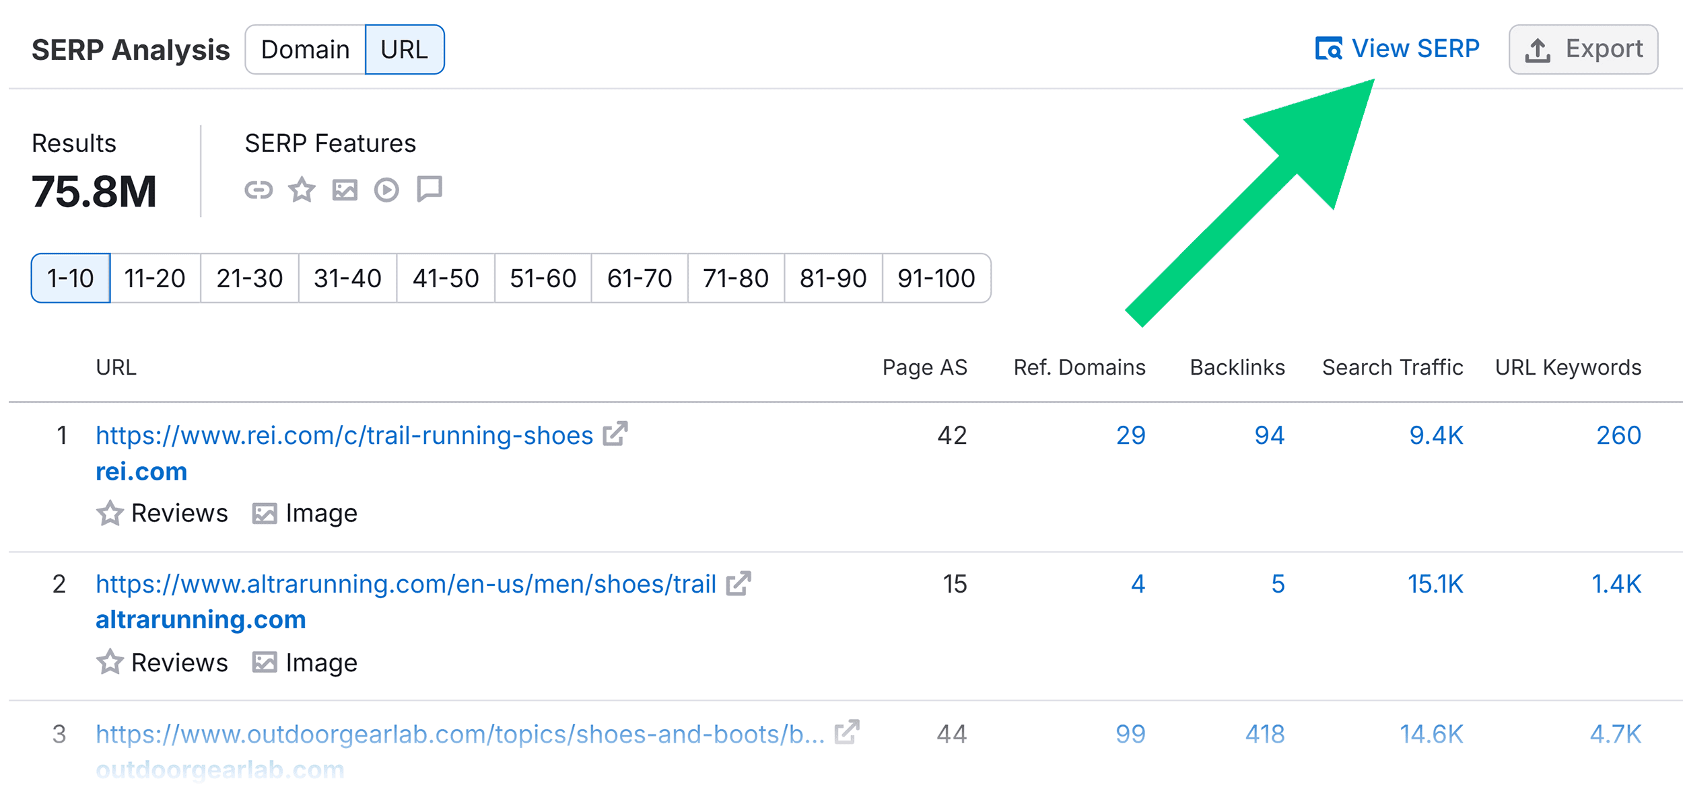Select the 31-40 results tab
This screenshot has width=1683, height=785.
(347, 278)
